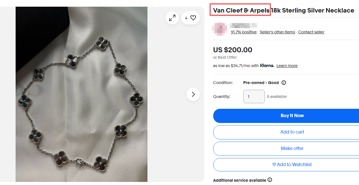Click the Contact seller link
The width and height of the screenshot is (359, 185).
311,32
